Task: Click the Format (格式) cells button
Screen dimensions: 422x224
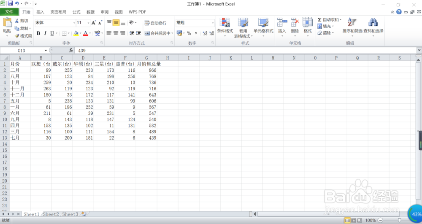Action: click(x=308, y=27)
